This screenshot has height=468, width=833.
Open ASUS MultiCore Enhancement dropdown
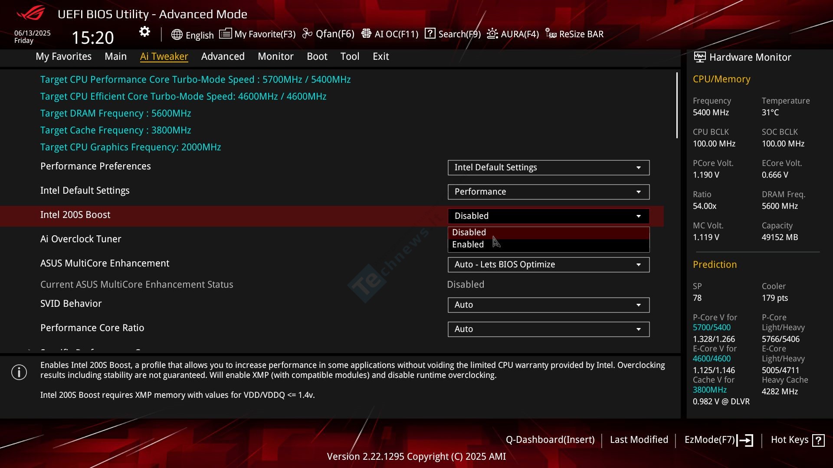(x=548, y=265)
